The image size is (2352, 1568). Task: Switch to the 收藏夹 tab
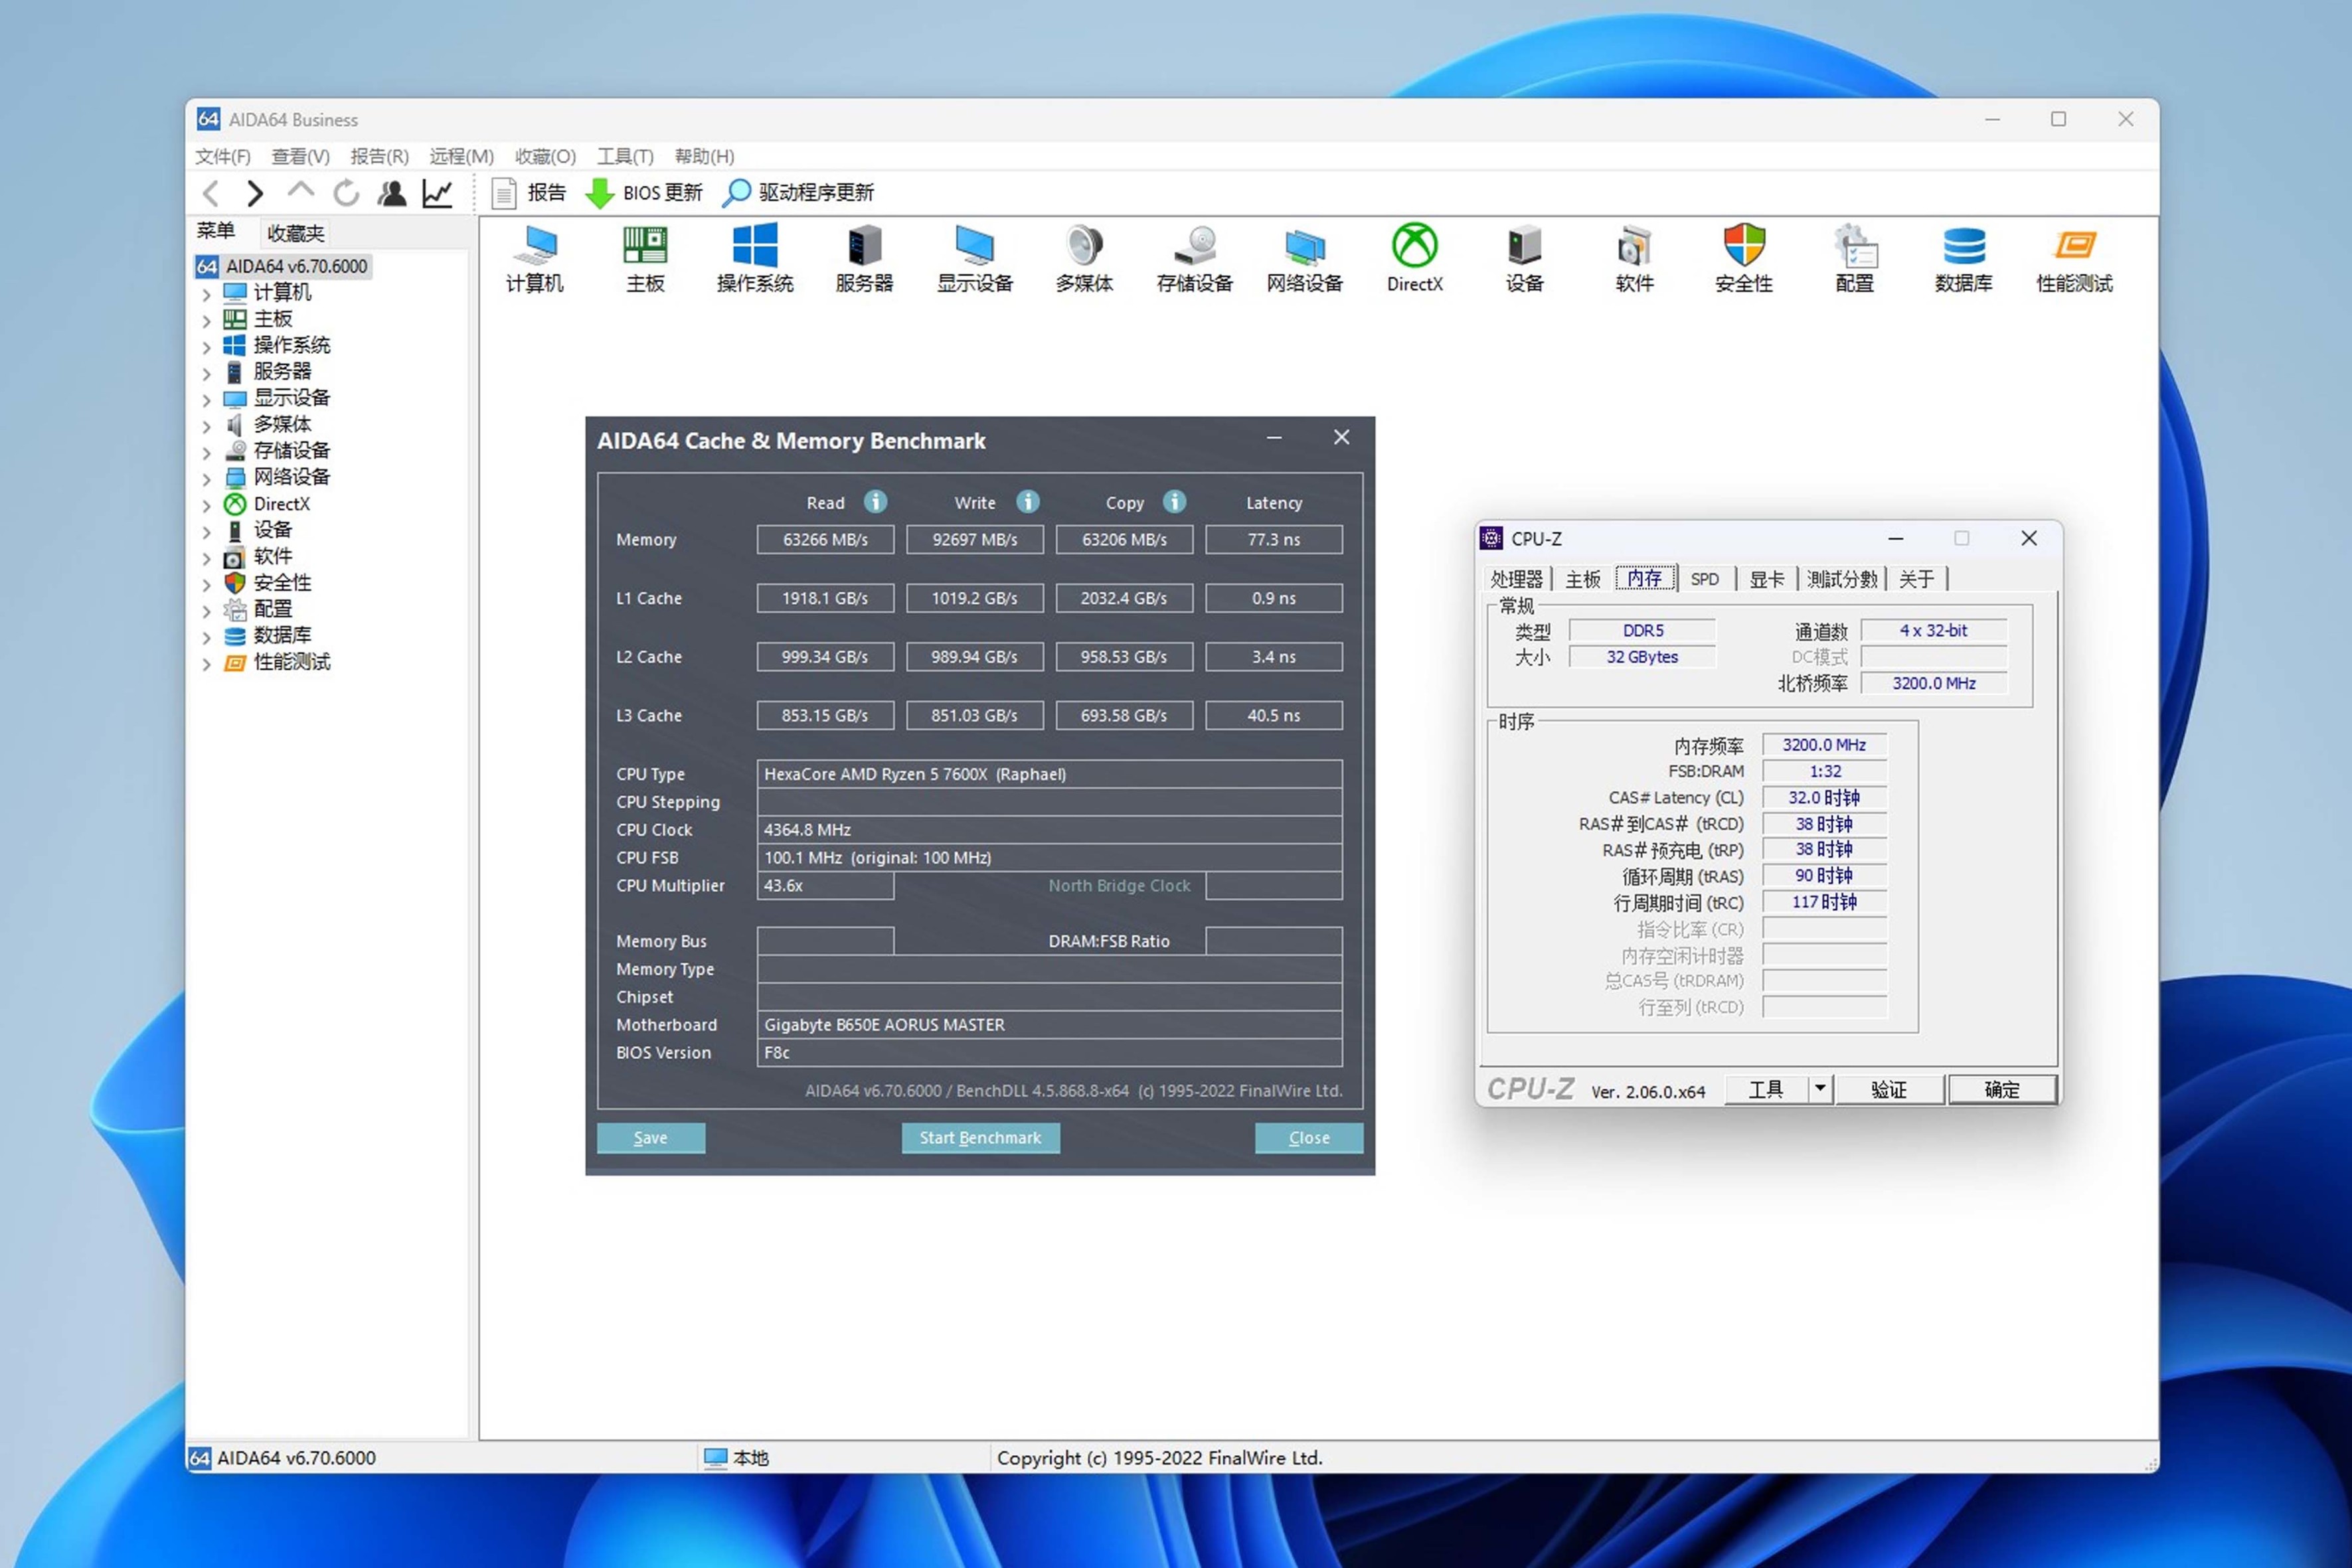295,233
